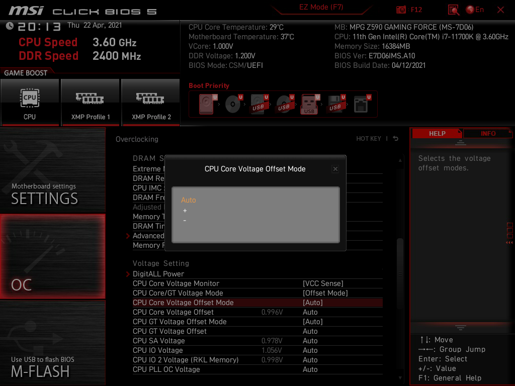This screenshot has height=386, width=515.
Task: Select the USB floppy boot device icon
Action: 336,104
